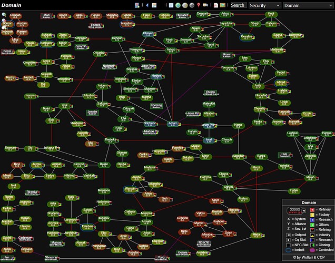335x263 pixels.
Task: Select the Merz system node
Action: point(205,157)
